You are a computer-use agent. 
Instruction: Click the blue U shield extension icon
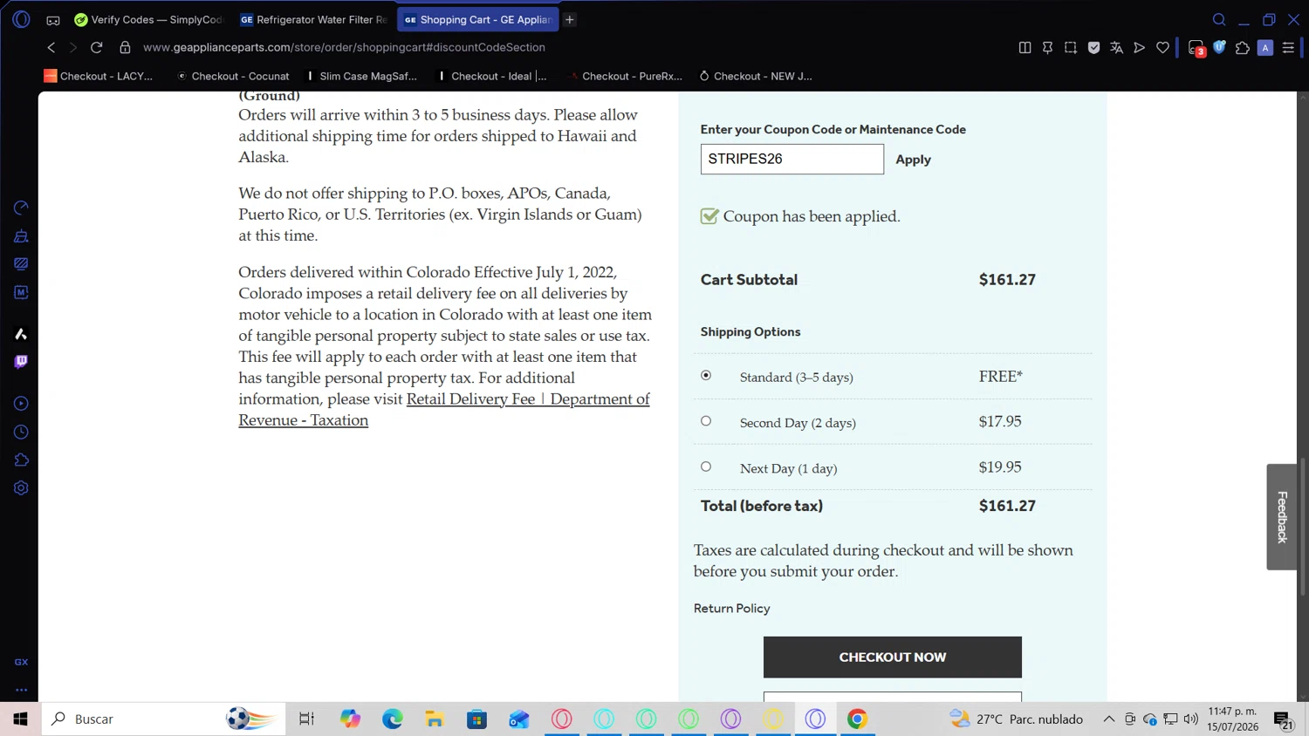1219,47
